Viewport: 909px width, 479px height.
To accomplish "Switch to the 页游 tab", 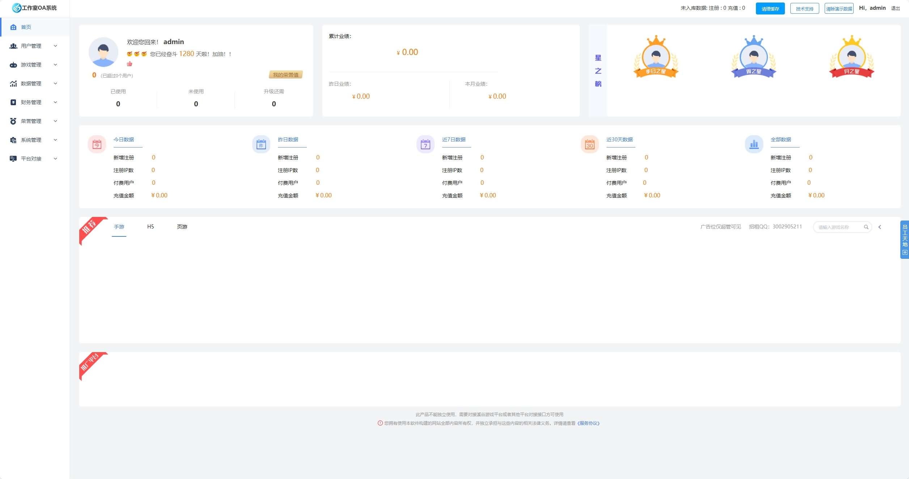I will point(182,227).
